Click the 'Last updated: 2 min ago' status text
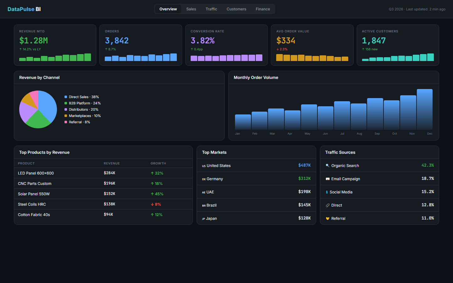Image resolution: width=453 pixels, height=283 pixels. pyautogui.click(x=426, y=9)
